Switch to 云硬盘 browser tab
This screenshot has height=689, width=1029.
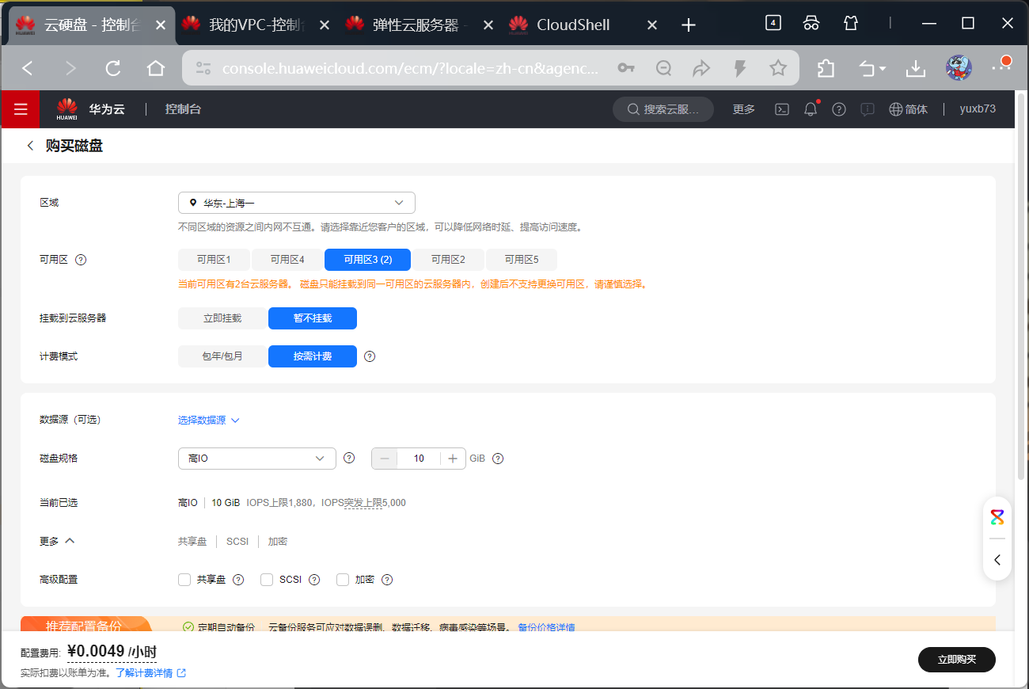pyautogui.click(x=93, y=25)
